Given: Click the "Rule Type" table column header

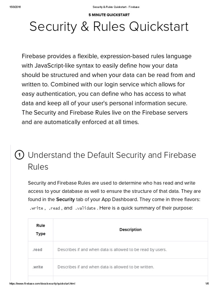Looking at the screenshot, I should click(41, 230).
